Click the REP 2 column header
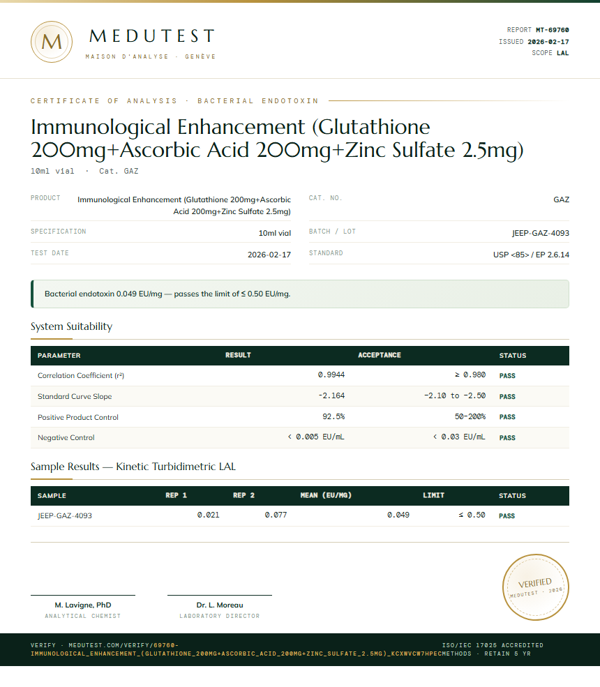Image resolution: width=600 pixels, height=687 pixels. pyautogui.click(x=243, y=495)
